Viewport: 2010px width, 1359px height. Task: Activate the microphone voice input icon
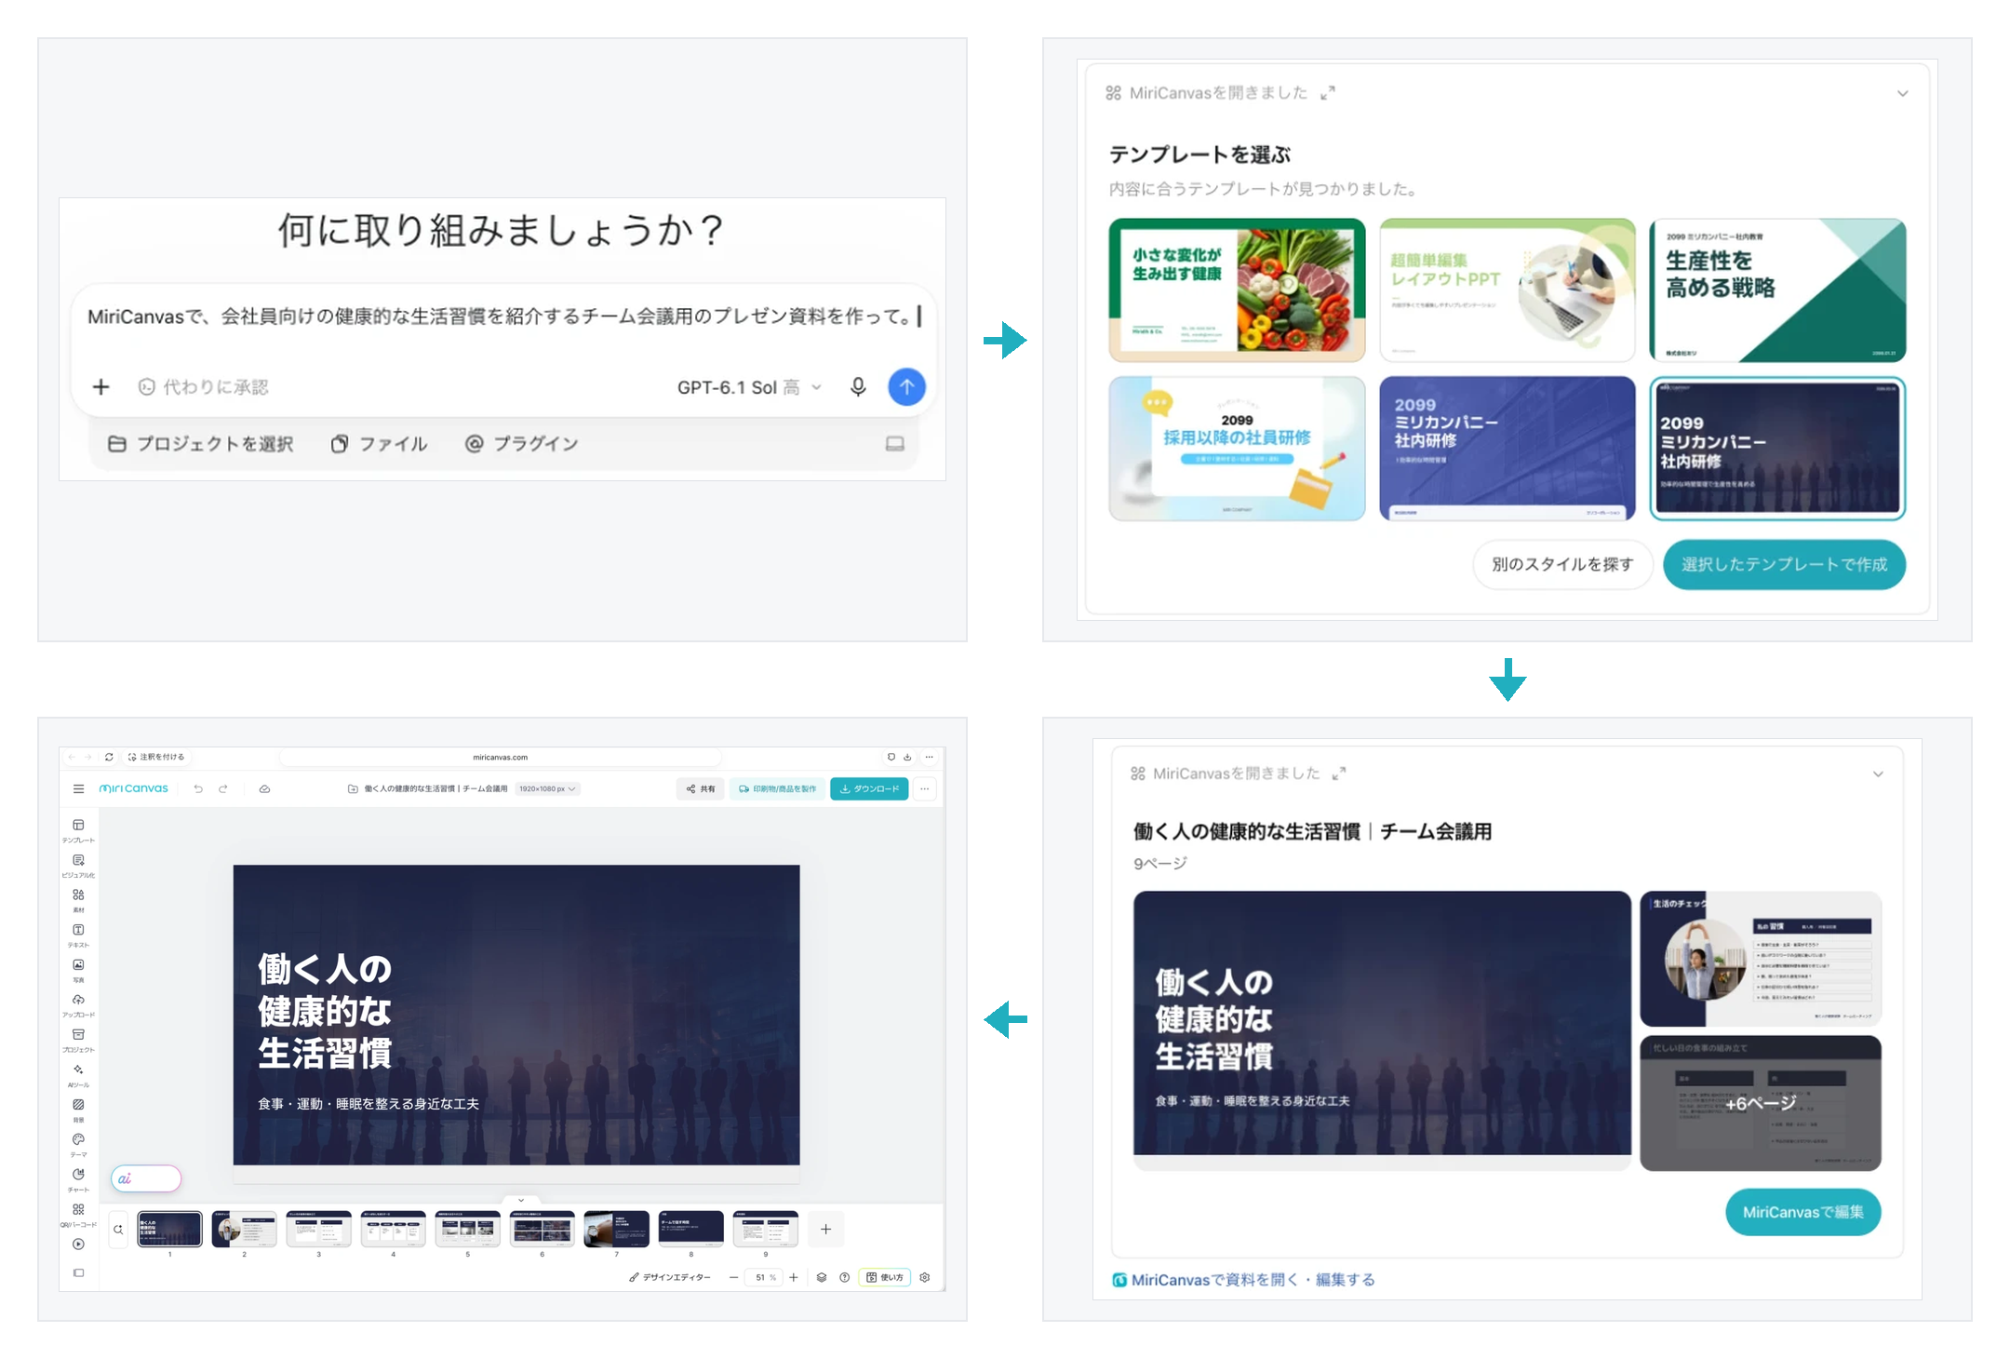pos(858,387)
